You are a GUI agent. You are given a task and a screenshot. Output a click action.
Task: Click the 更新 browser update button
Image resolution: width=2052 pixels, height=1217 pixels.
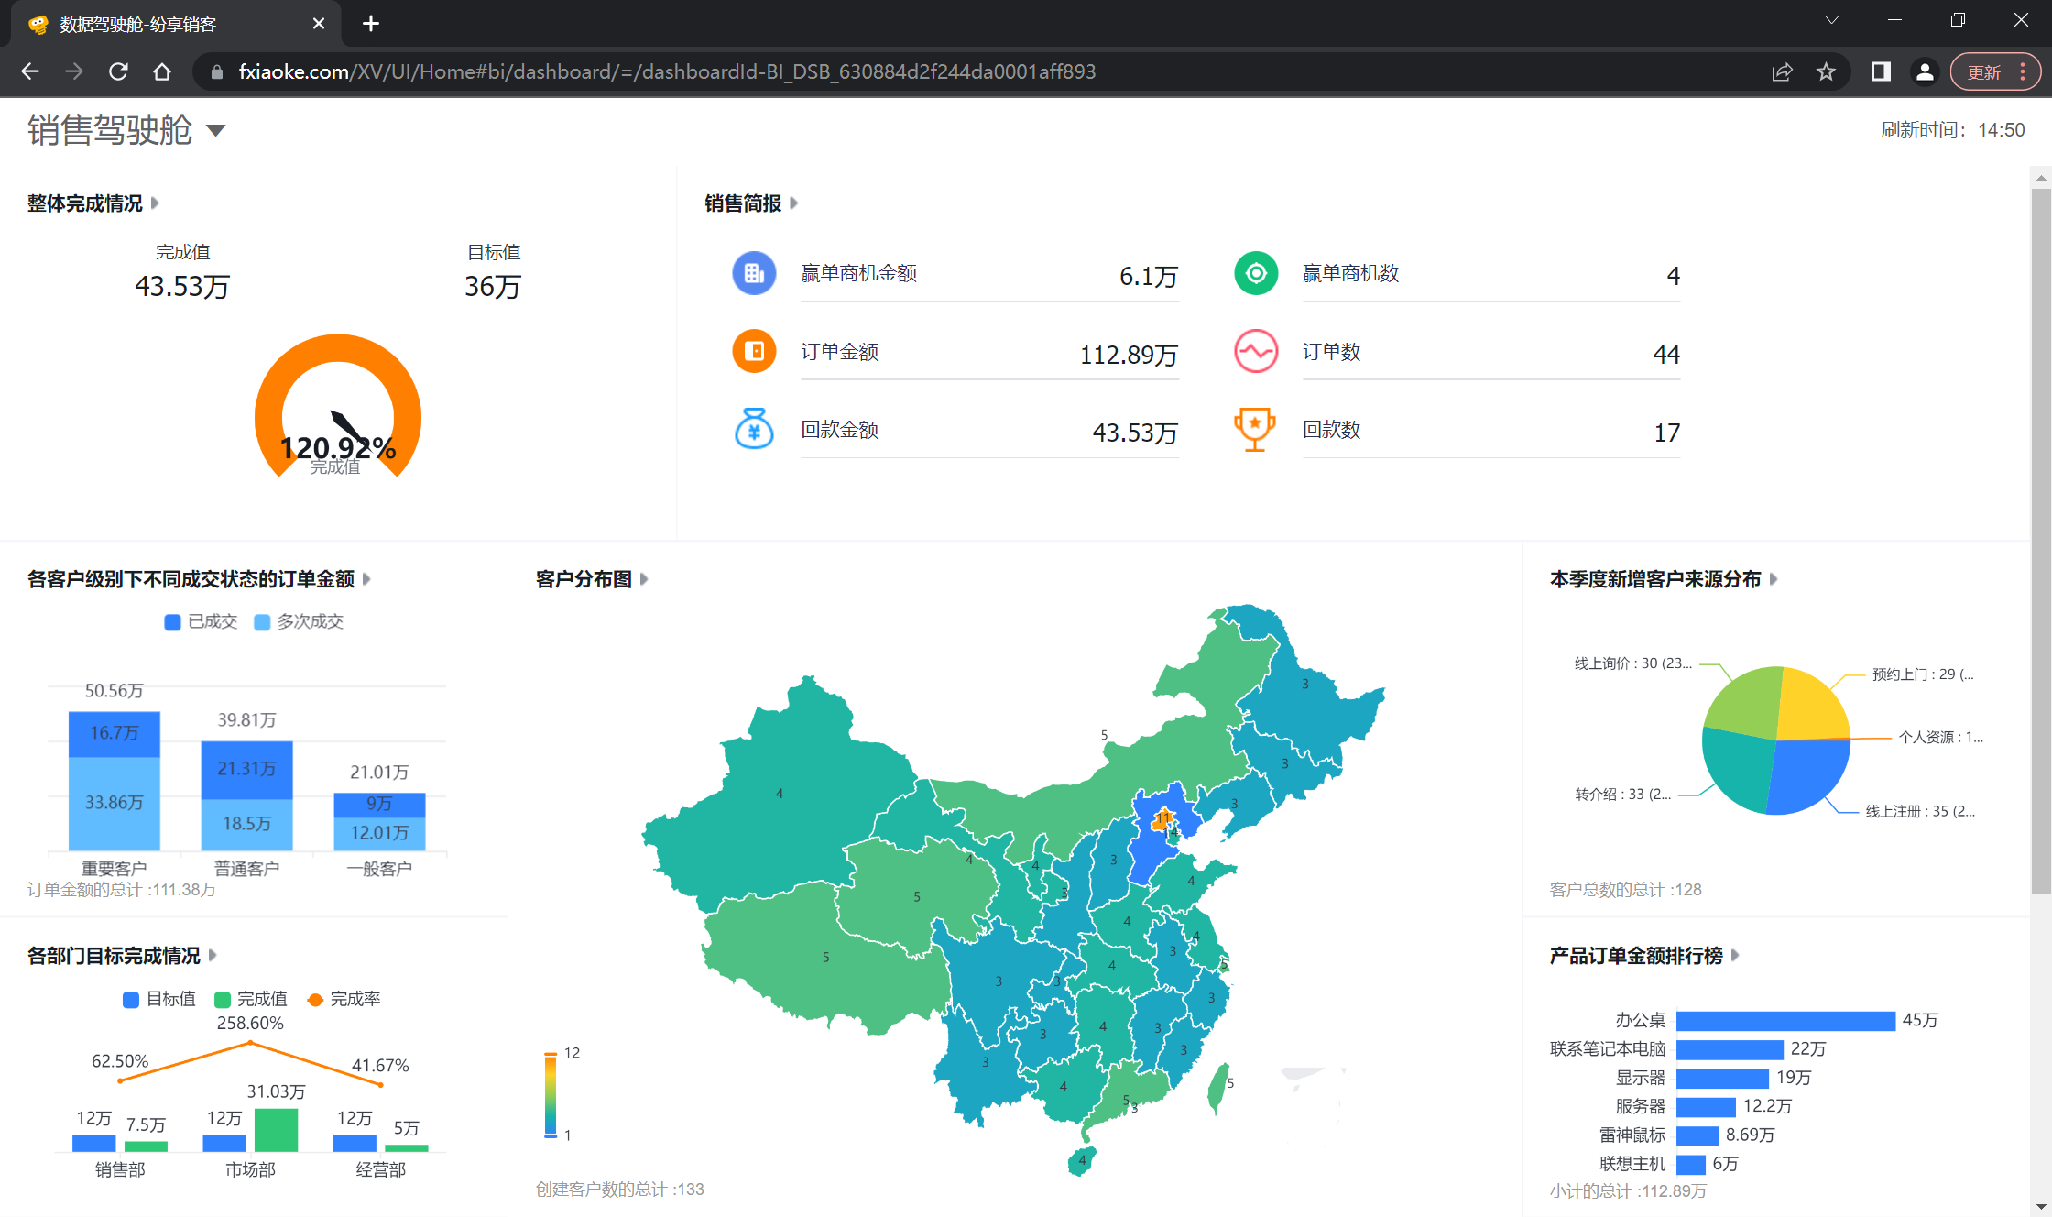click(x=1984, y=71)
